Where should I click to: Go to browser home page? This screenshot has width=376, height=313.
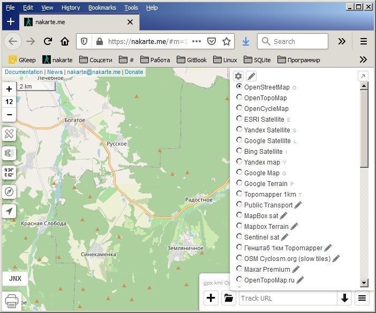pos(65,41)
